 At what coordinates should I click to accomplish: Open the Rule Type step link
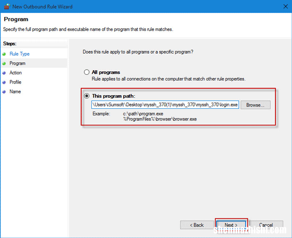20,54
